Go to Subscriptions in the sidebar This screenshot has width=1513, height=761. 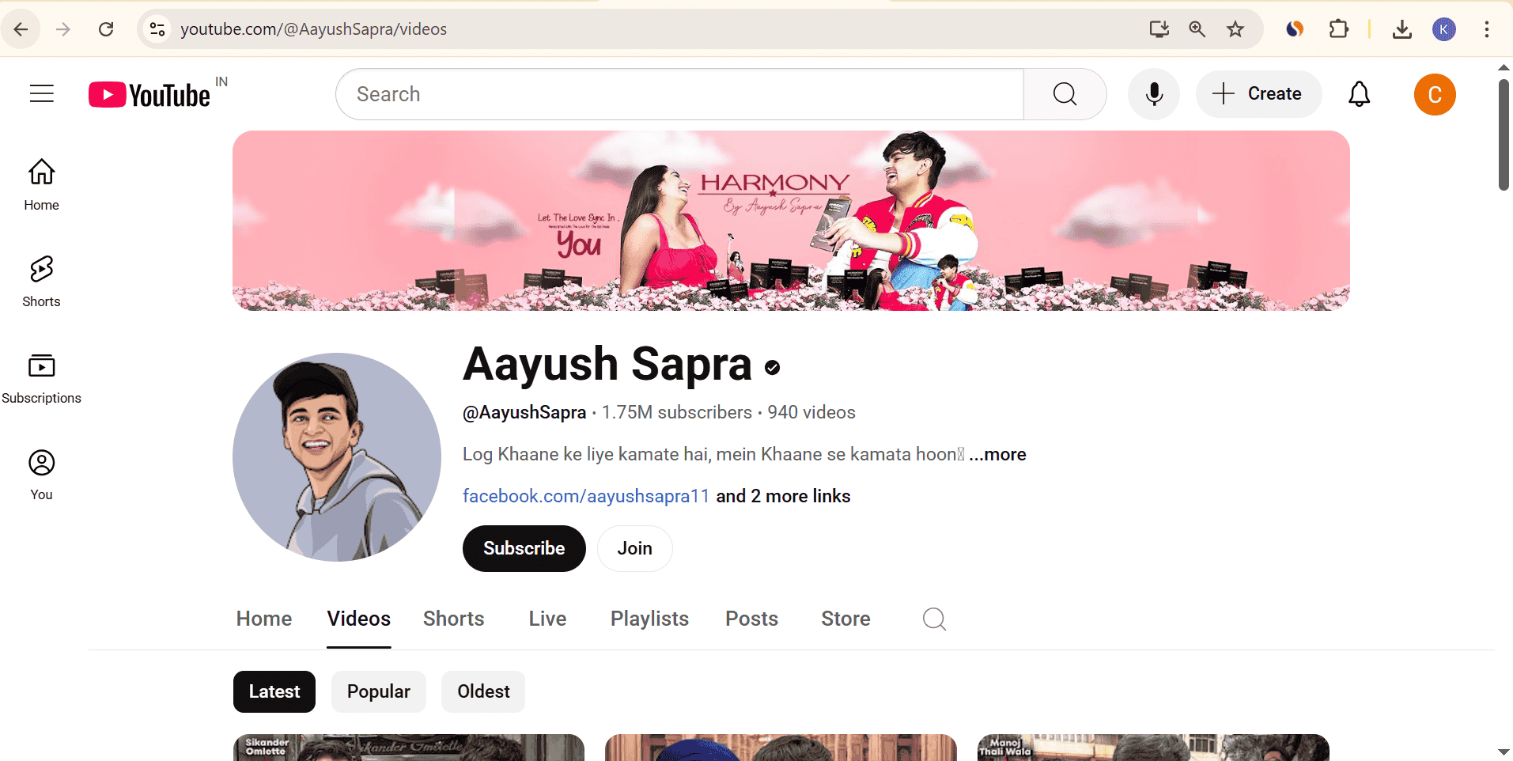(x=41, y=377)
